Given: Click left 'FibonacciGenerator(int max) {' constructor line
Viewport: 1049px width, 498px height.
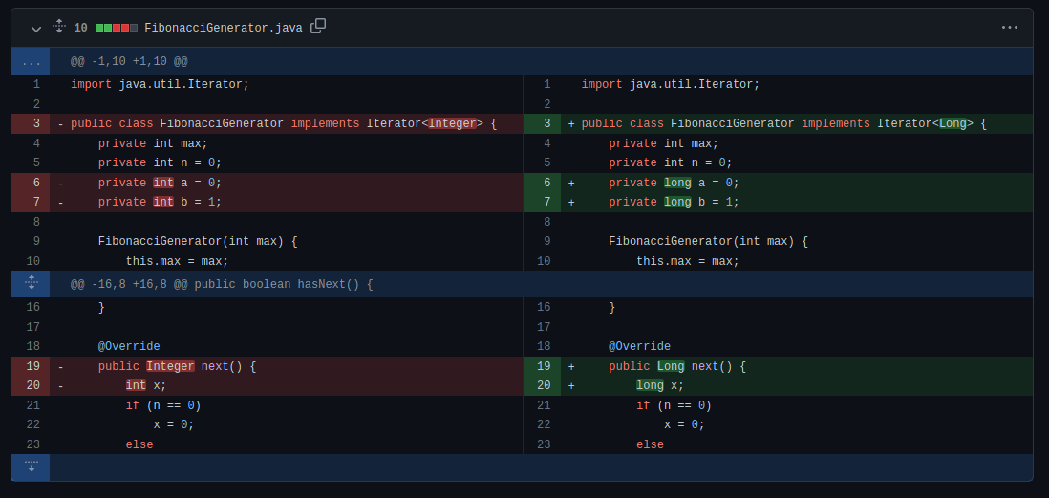Looking at the screenshot, I should 198,241.
